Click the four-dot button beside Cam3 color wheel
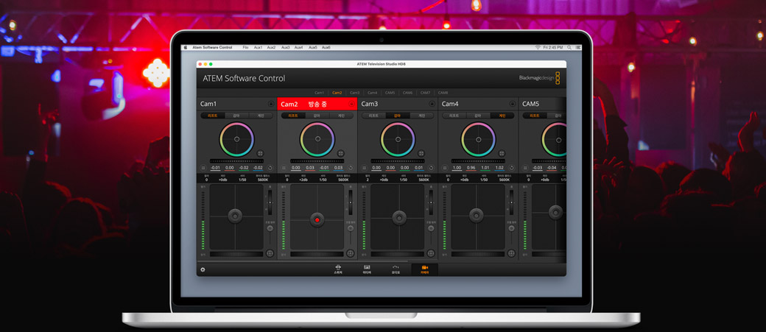The height and width of the screenshot is (332, 766). click(421, 153)
